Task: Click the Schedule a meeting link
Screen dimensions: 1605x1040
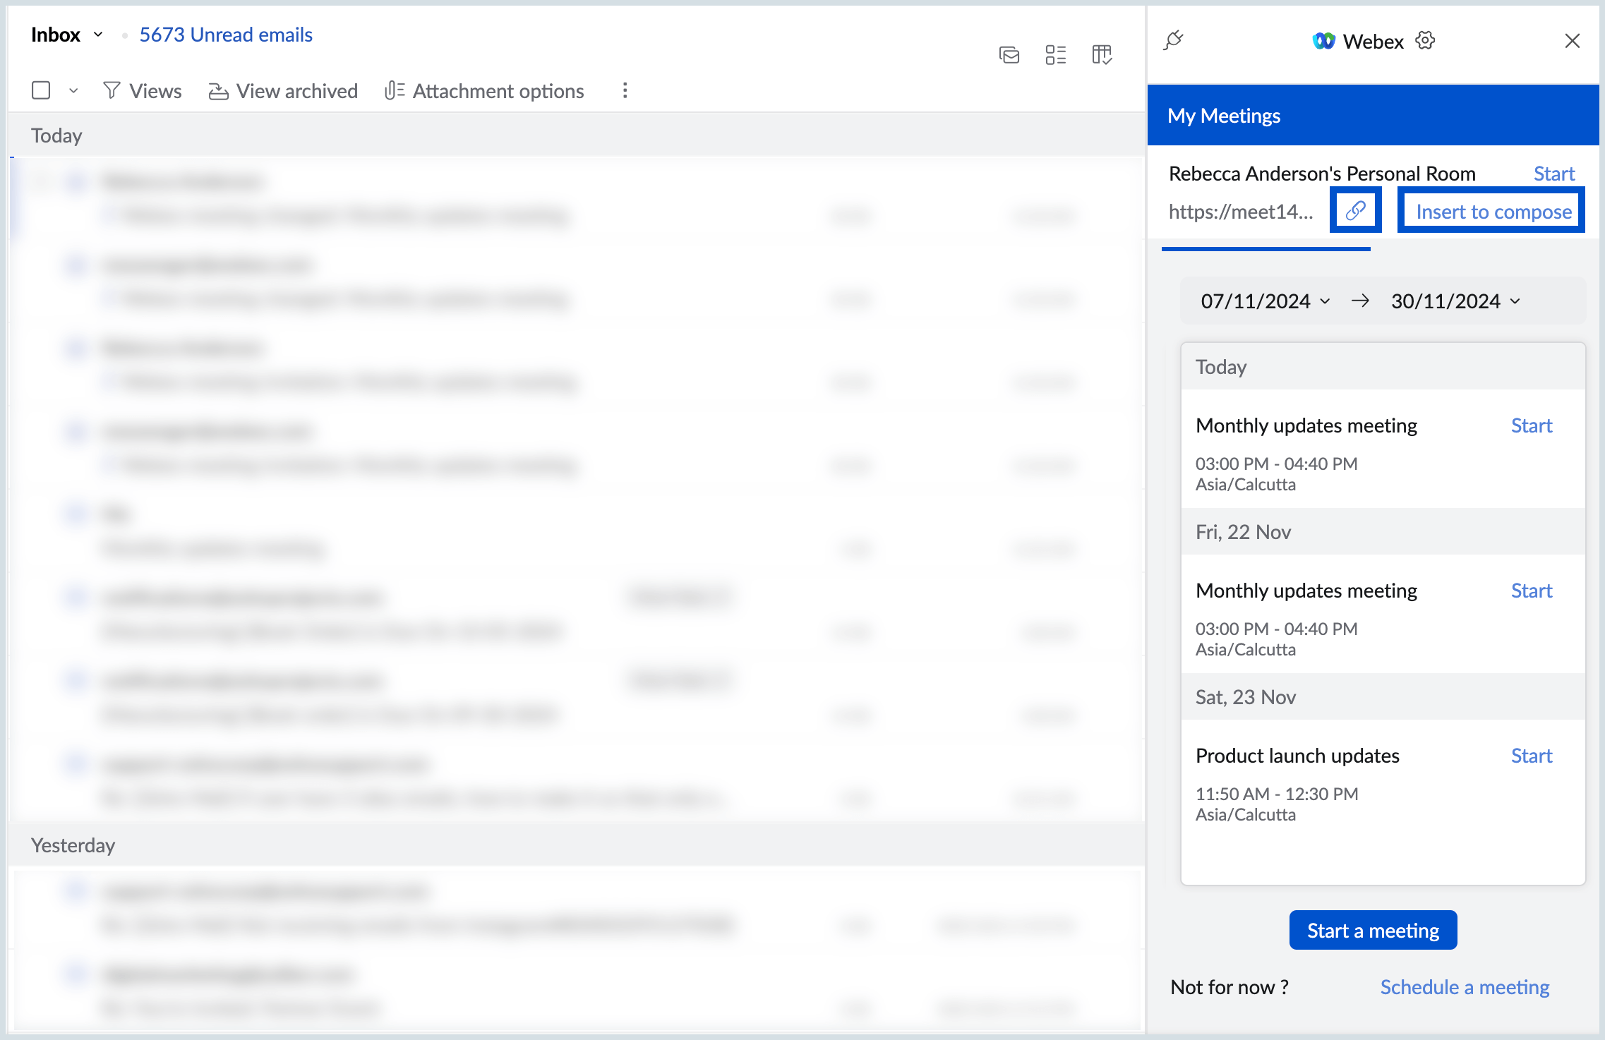Action: point(1465,987)
